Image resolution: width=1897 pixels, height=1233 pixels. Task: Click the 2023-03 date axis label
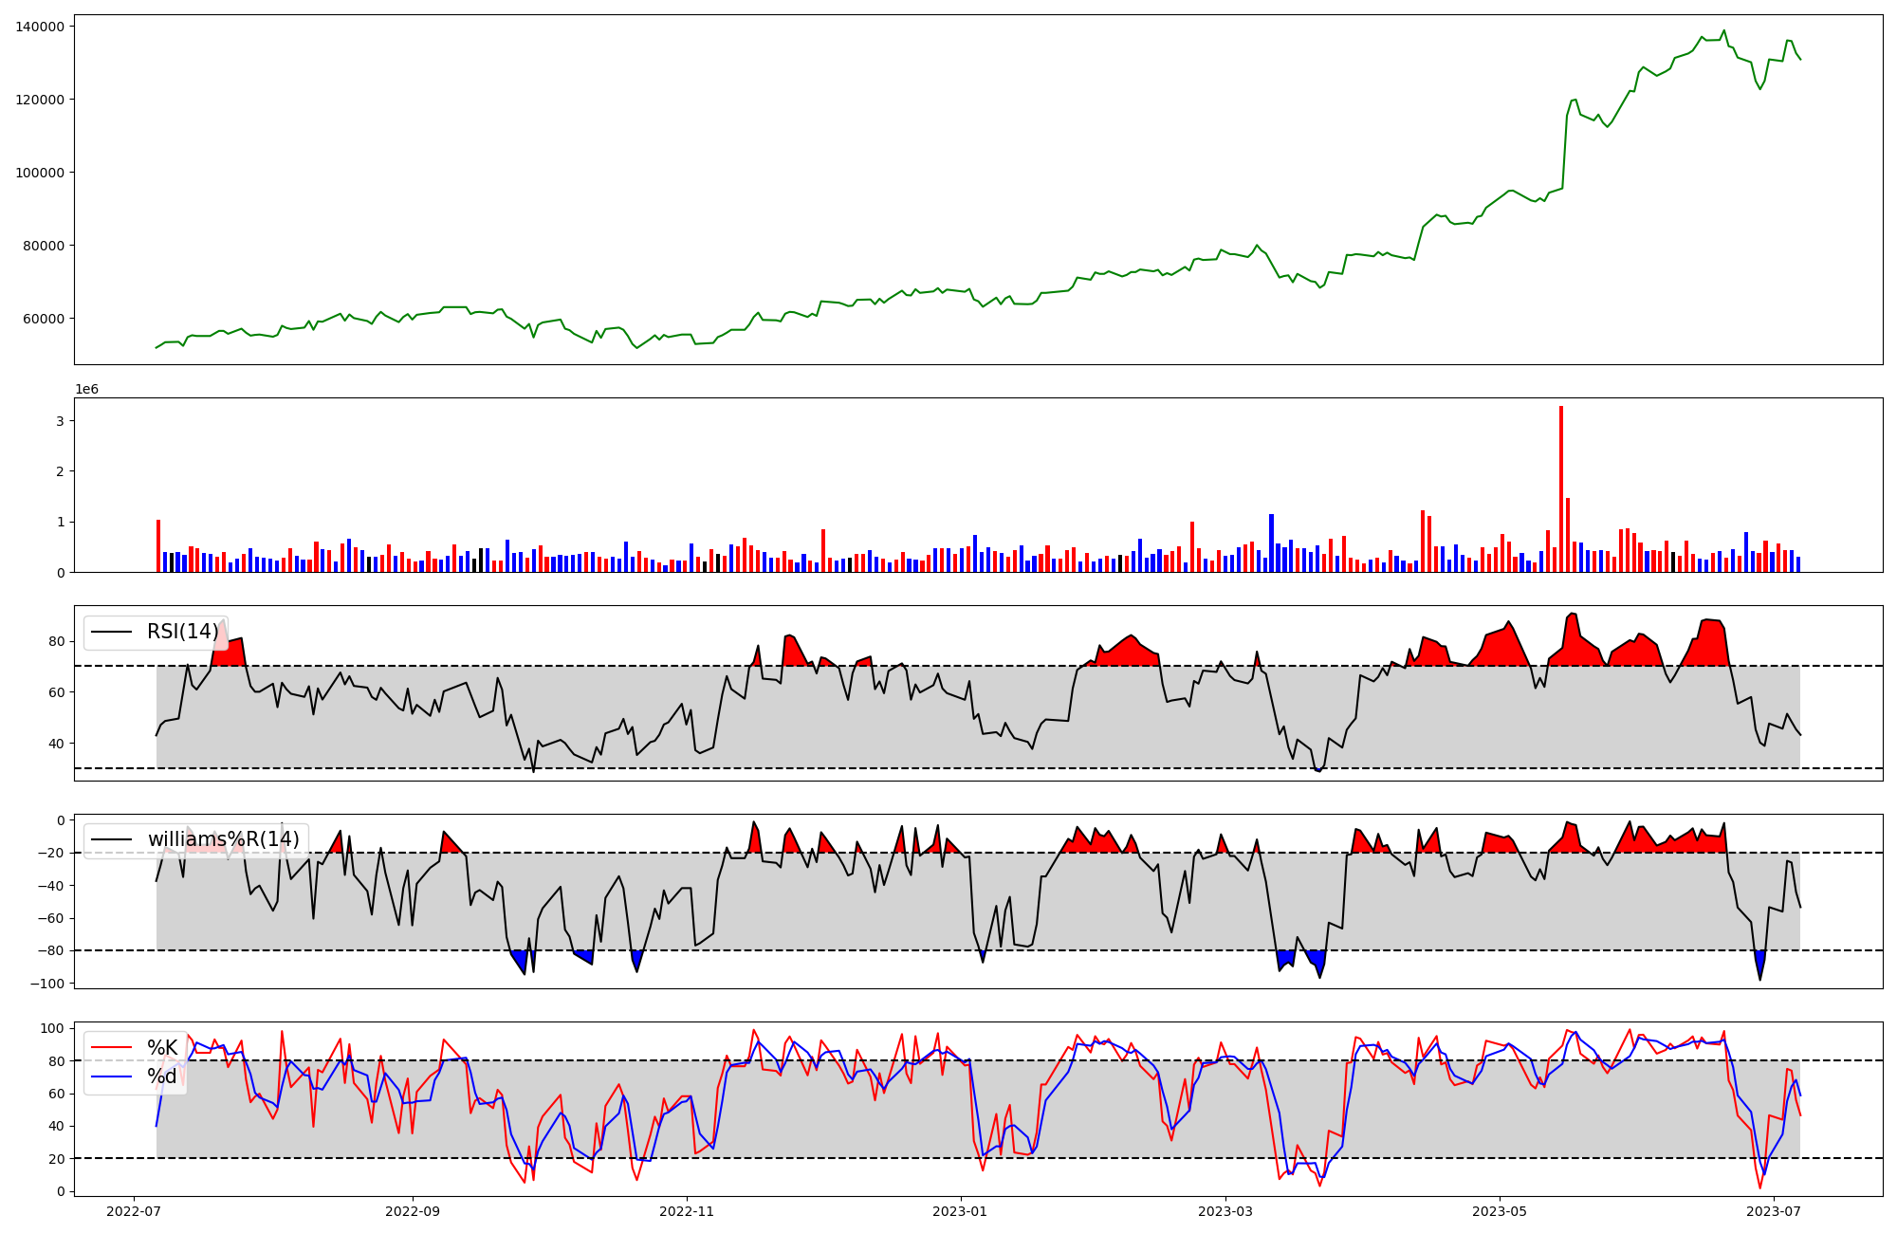click(x=1225, y=1211)
